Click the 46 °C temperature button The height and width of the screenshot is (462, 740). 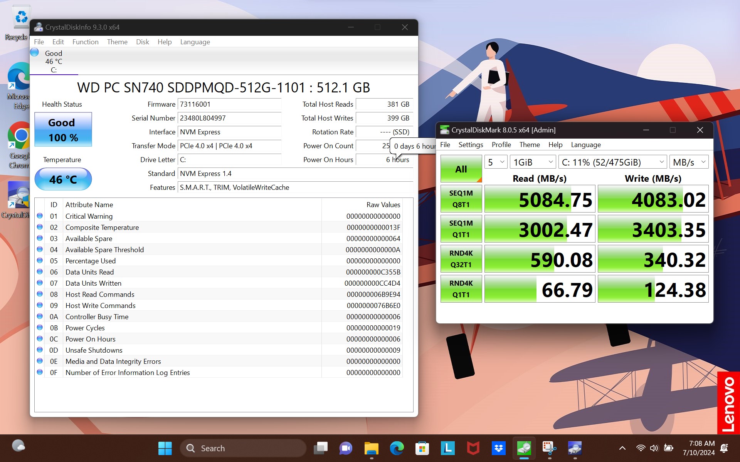tap(63, 179)
